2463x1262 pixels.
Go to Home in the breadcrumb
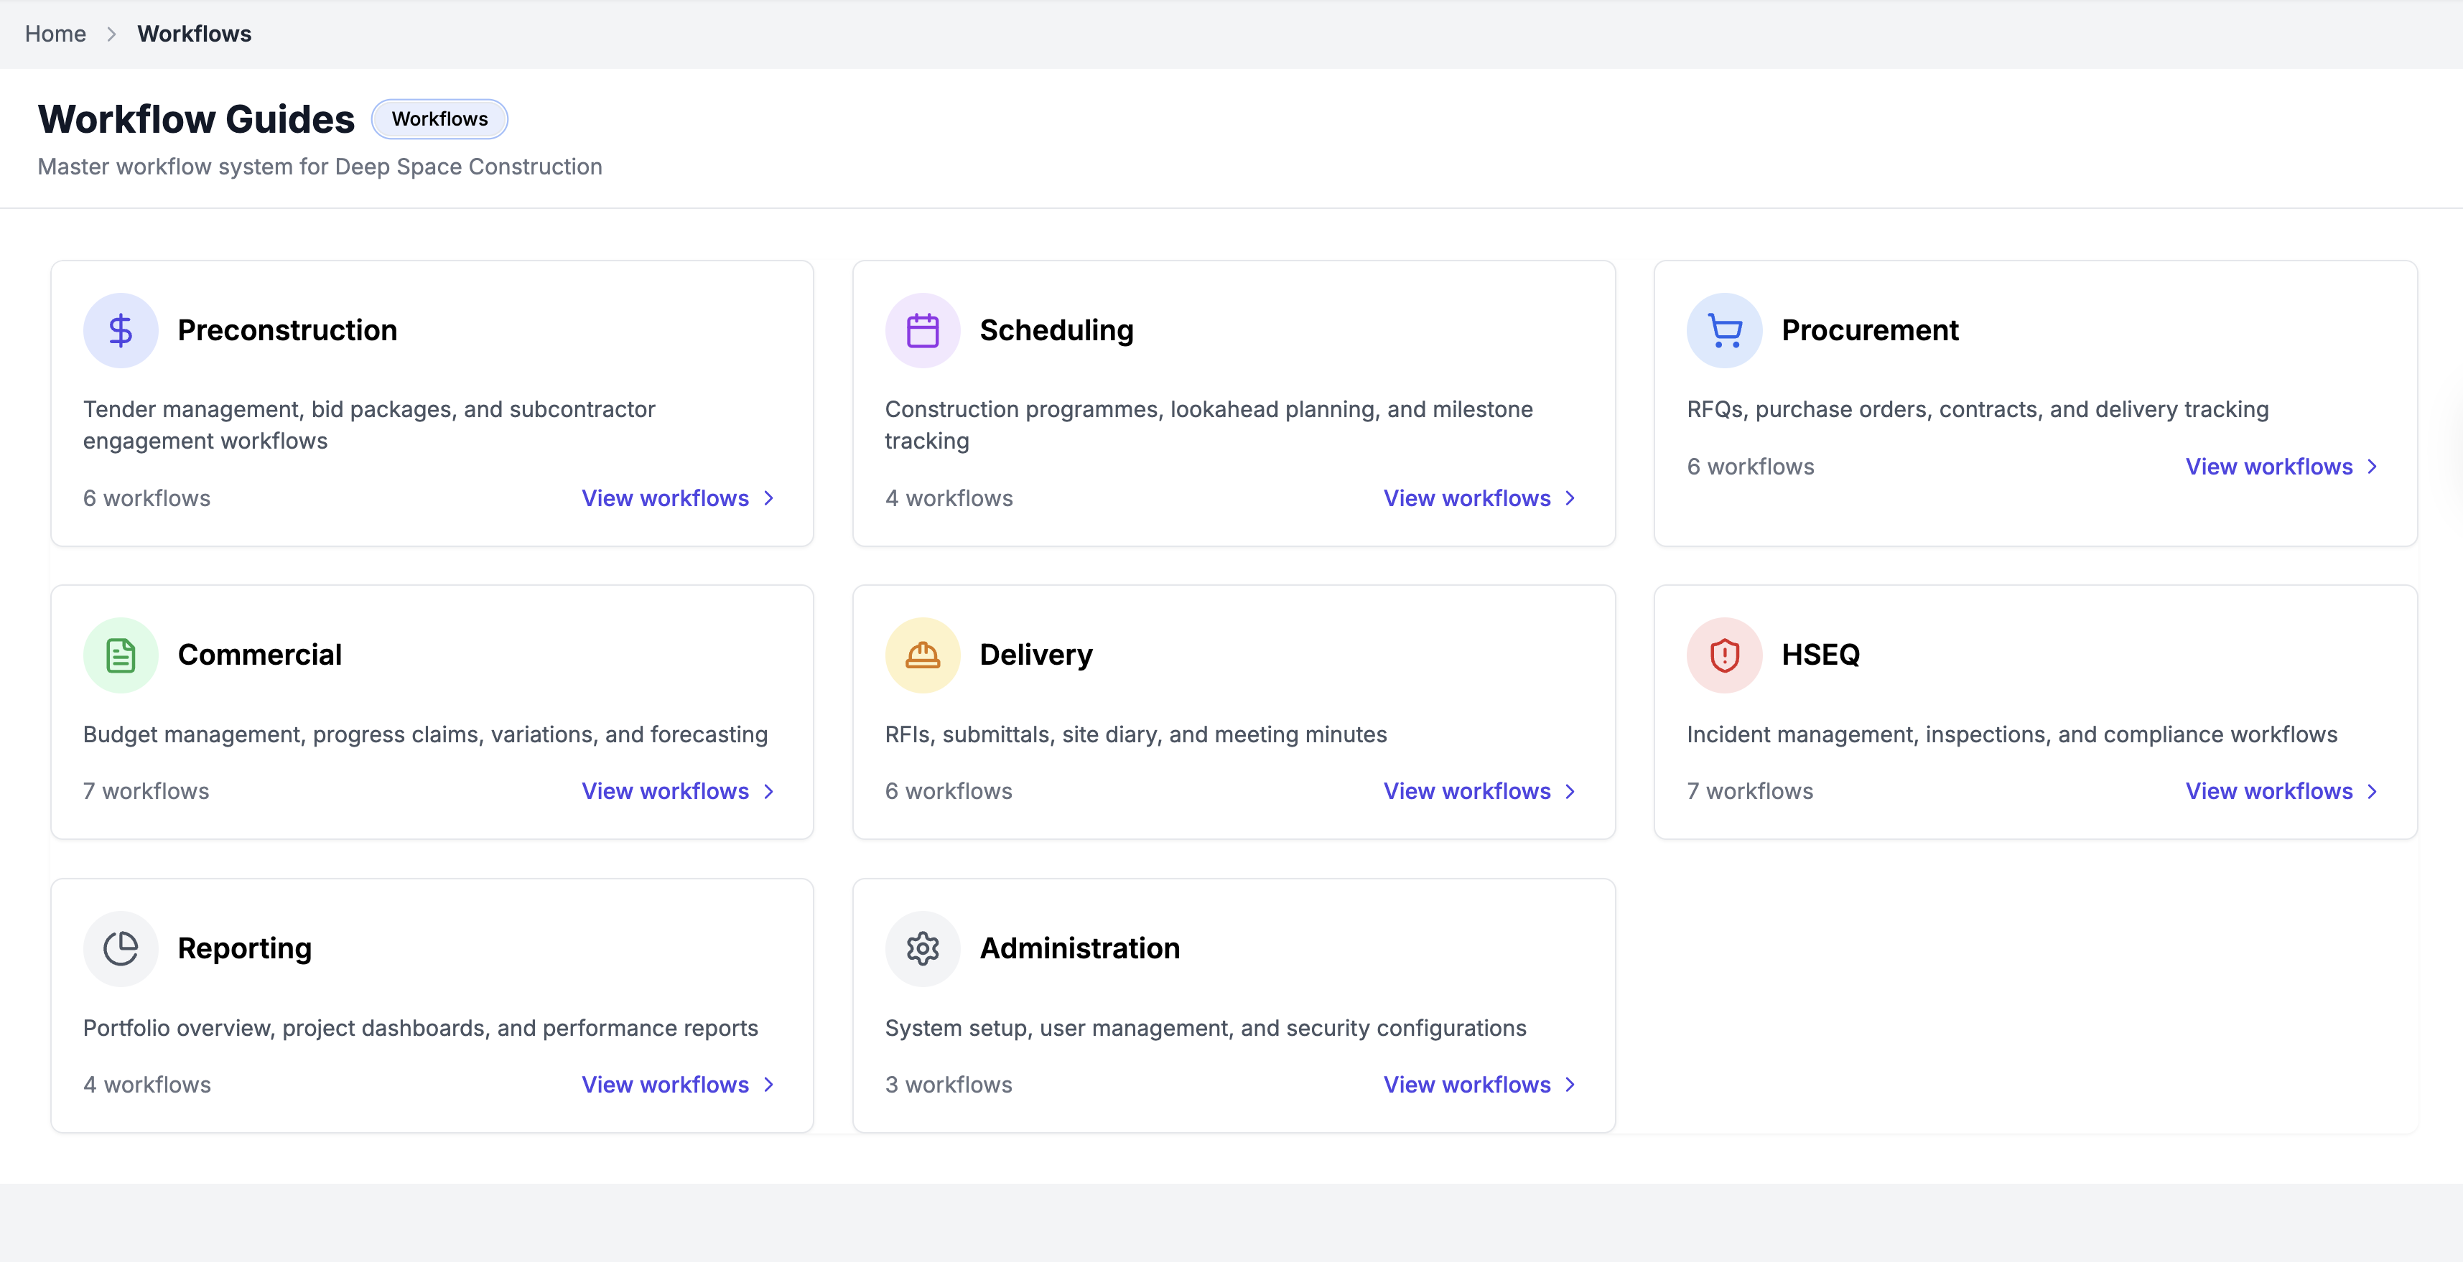pos(55,34)
